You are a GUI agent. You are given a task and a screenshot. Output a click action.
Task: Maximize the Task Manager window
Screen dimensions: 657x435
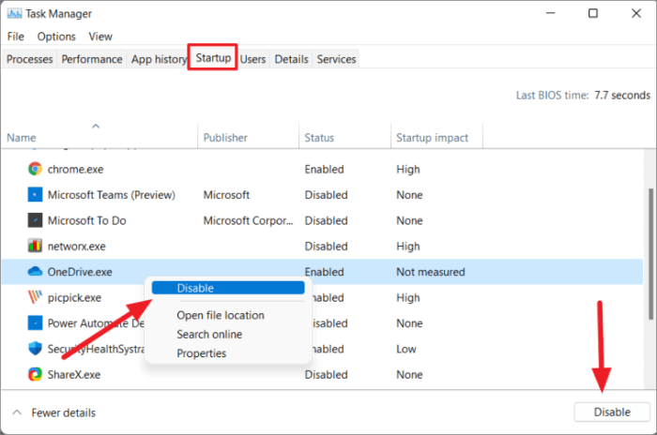(x=593, y=13)
